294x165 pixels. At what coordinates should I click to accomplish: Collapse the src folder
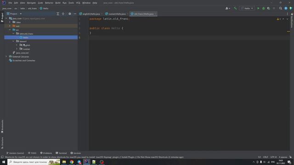(10, 30)
